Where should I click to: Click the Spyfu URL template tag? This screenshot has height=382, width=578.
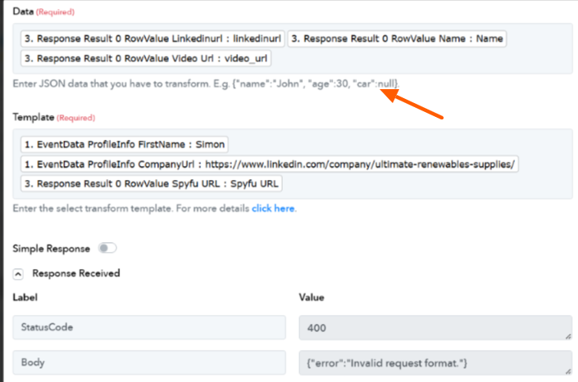click(152, 184)
